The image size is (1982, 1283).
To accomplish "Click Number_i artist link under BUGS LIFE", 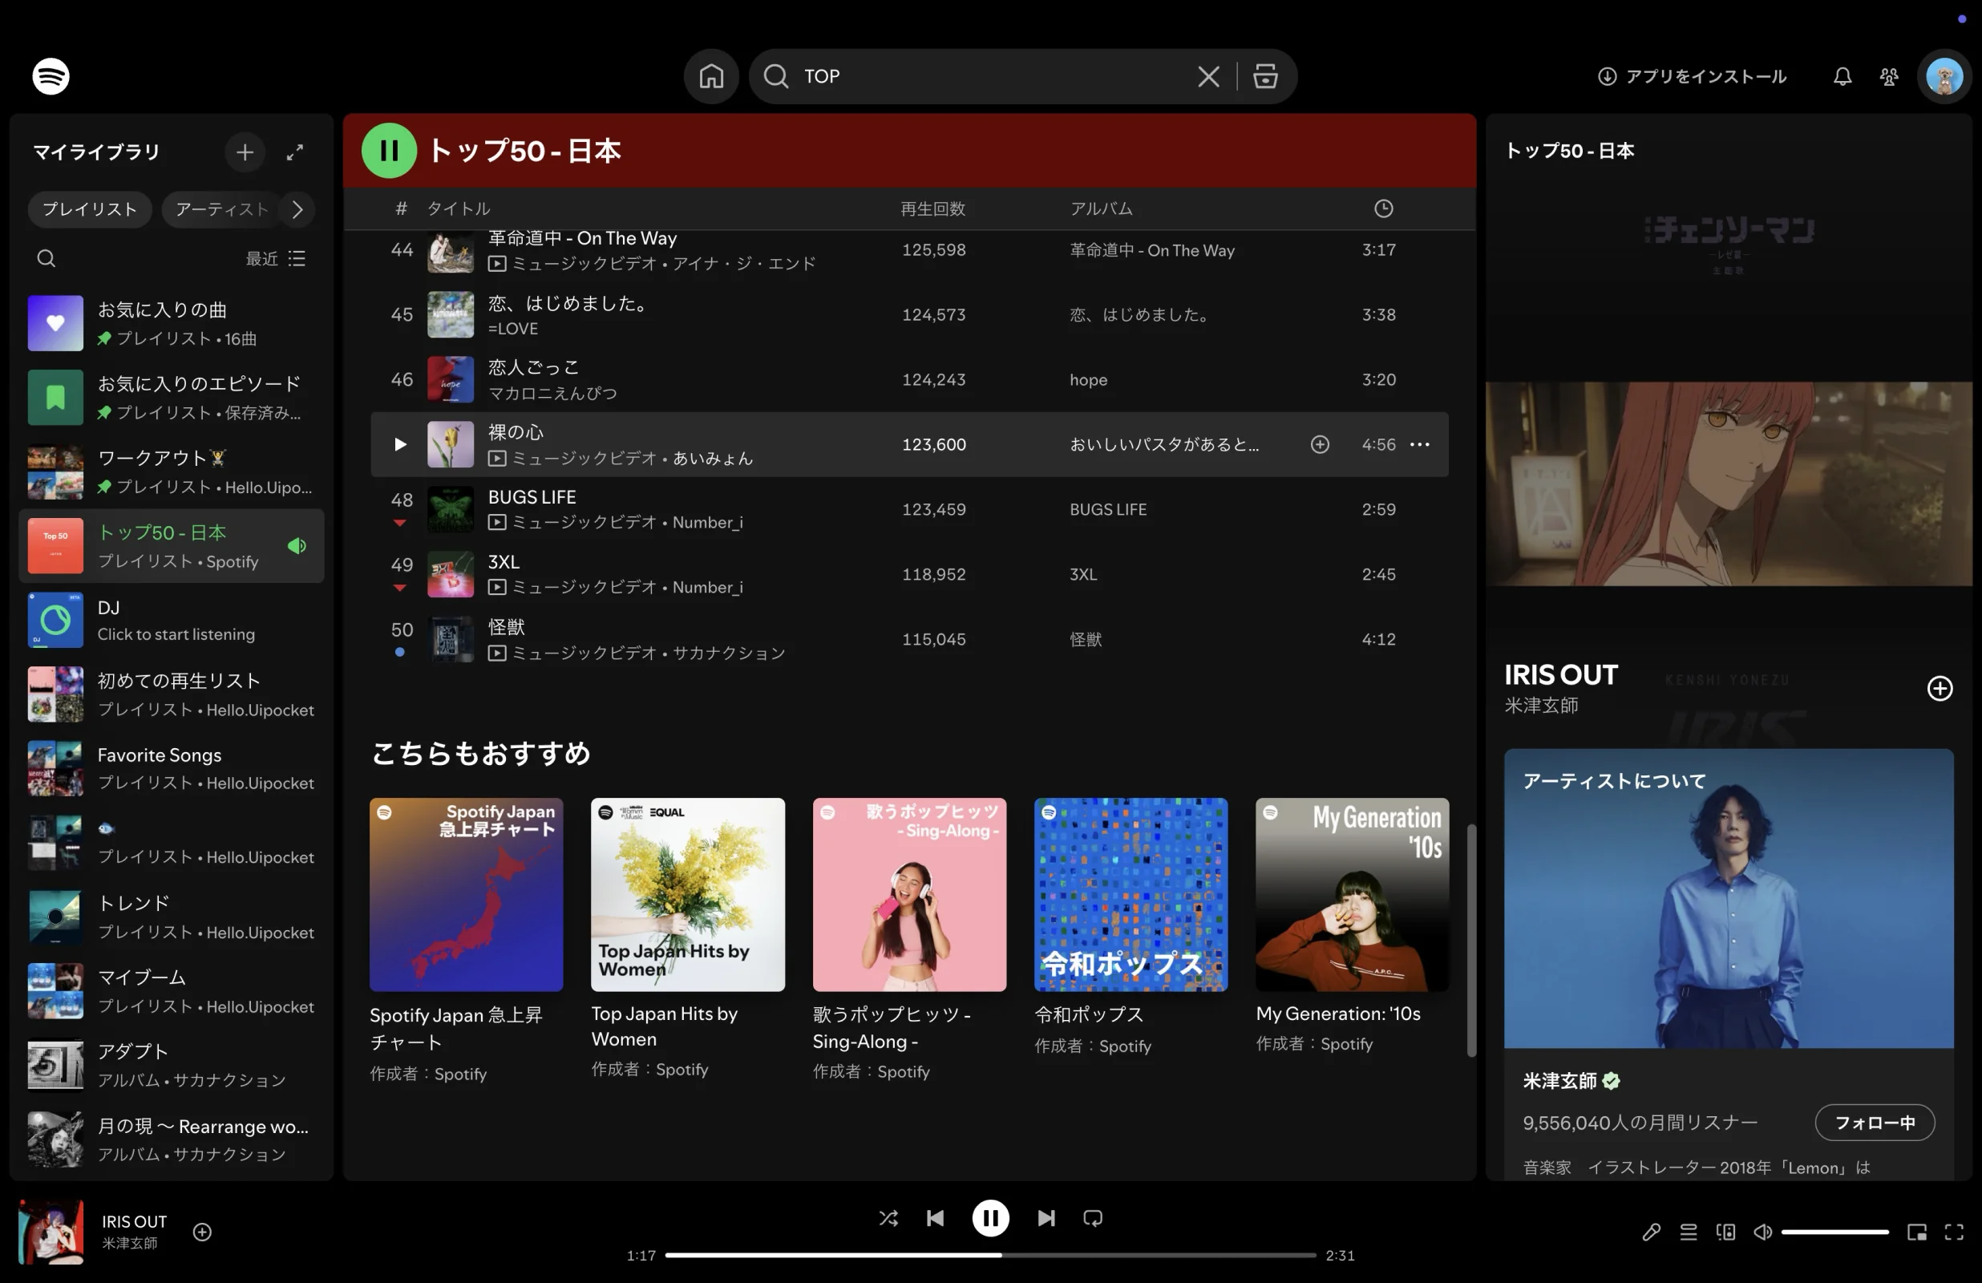I will click(x=707, y=522).
